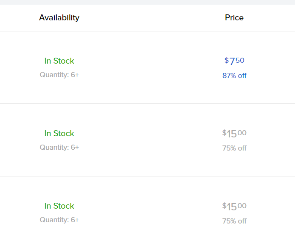This screenshot has height=243, width=295.
Task: Click the blue 87% off label
Action: pyautogui.click(x=234, y=76)
